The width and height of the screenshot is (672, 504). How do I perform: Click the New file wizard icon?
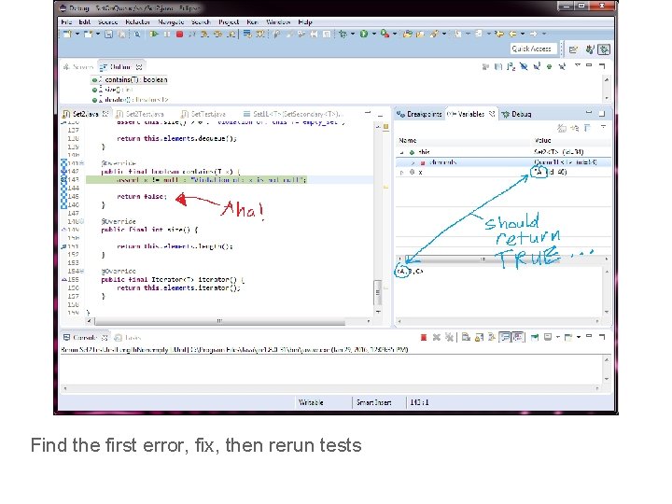point(67,34)
